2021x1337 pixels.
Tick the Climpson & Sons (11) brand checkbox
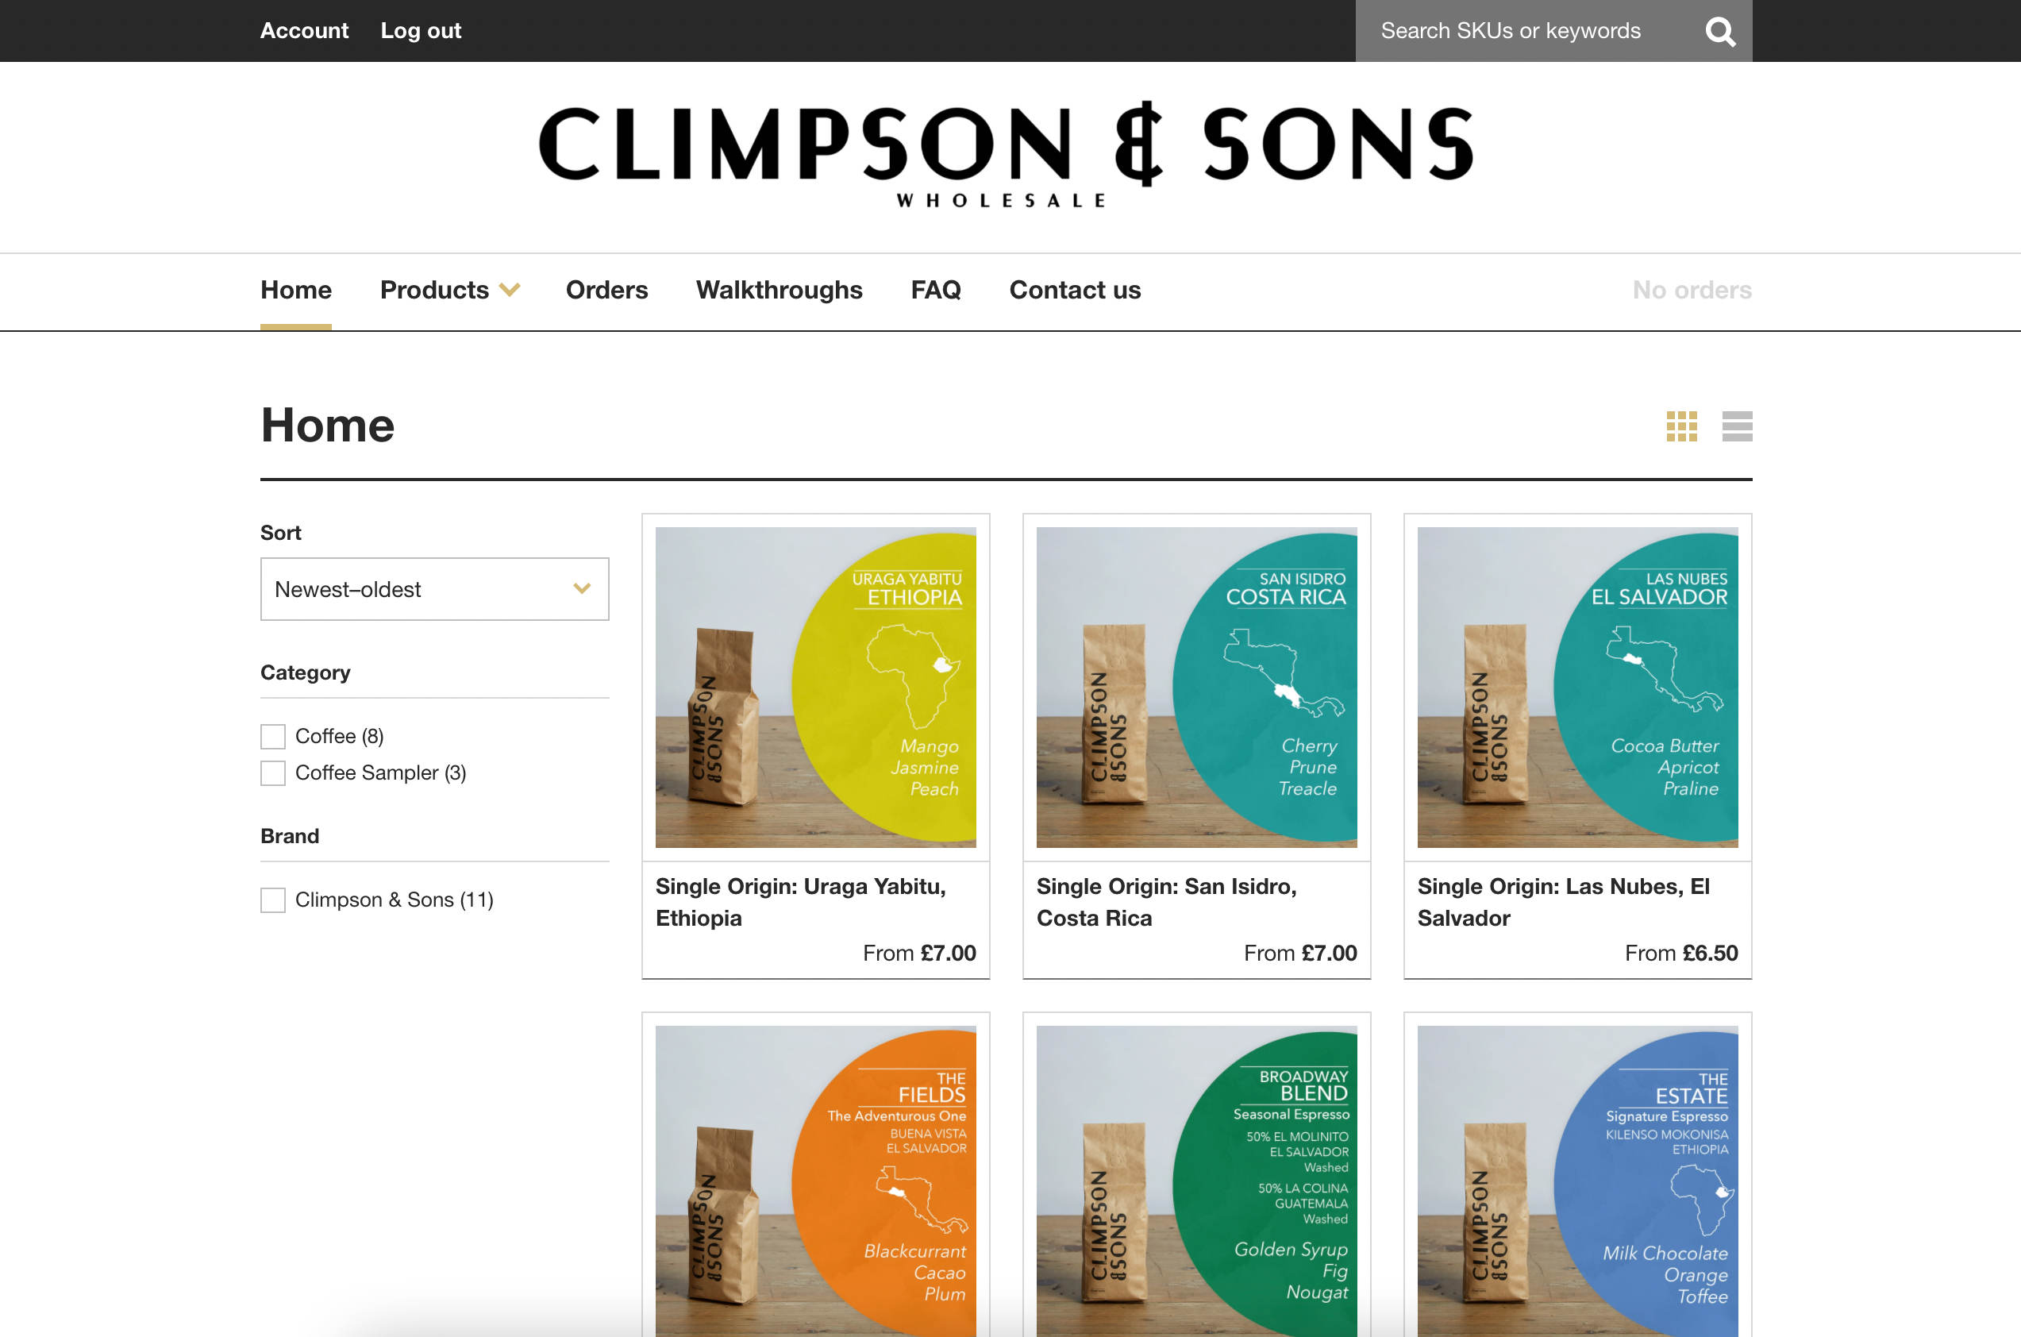coord(273,900)
